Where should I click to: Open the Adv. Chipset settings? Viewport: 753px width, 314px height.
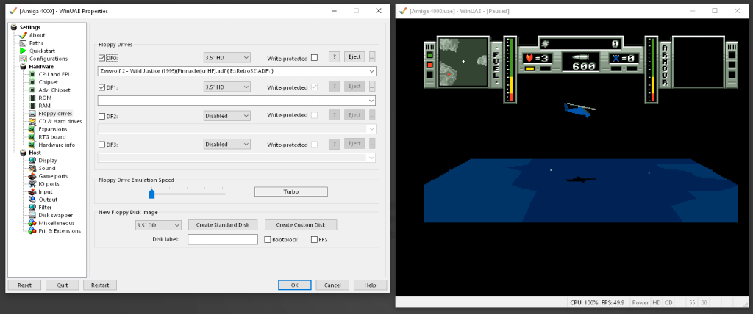click(x=54, y=90)
